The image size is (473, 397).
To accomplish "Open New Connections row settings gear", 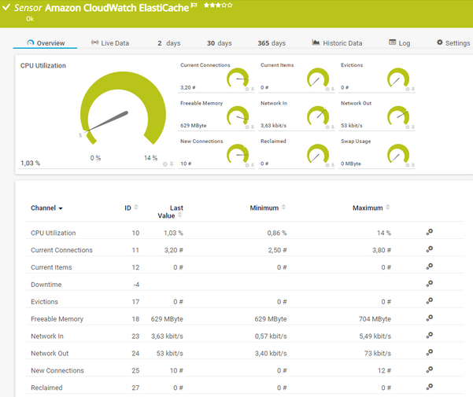I will pyautogui.click(x=430, y=369).
